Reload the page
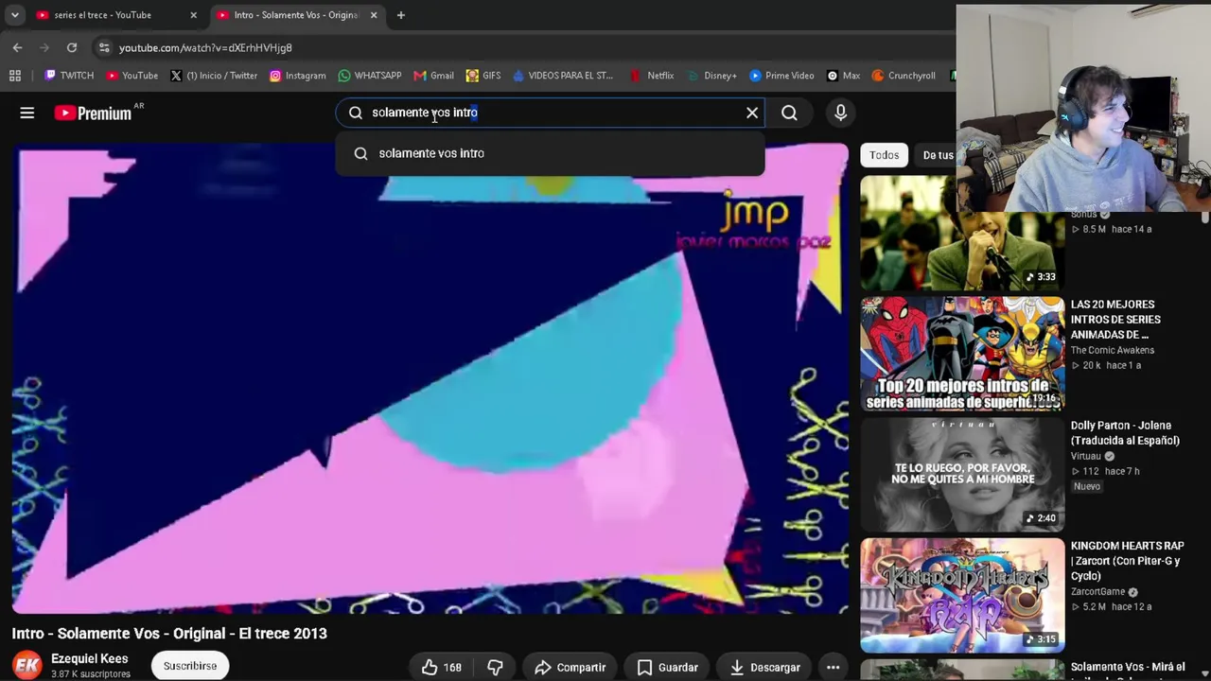 [72, 47]
